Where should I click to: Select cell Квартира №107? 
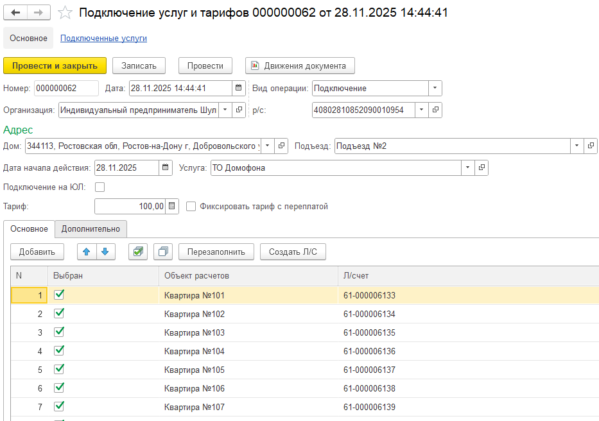pyautogui.click(x=248, y=407)
